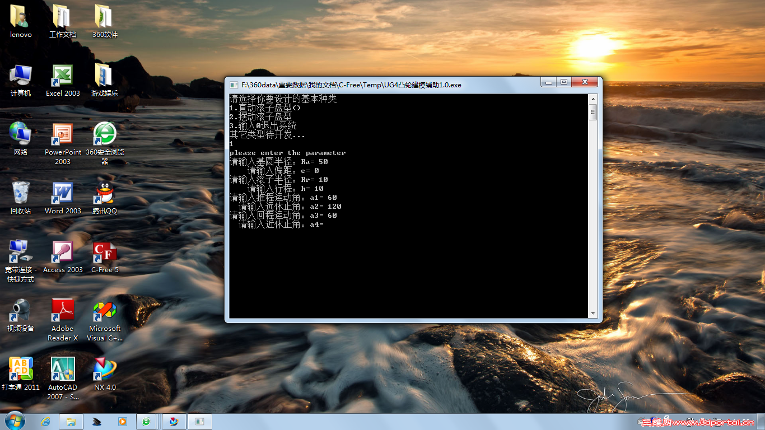Click the 'a1= 60' angle line

(x=283, y=198)
